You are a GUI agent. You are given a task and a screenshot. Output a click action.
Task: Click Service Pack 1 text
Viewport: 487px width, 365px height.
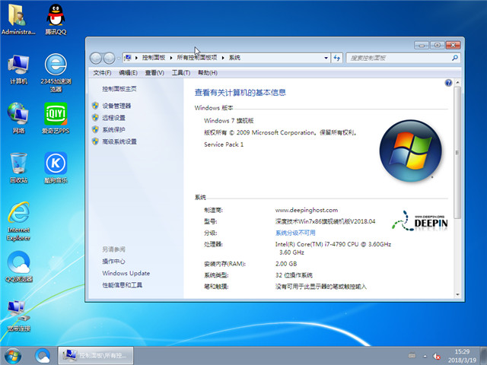click(224, 144)
